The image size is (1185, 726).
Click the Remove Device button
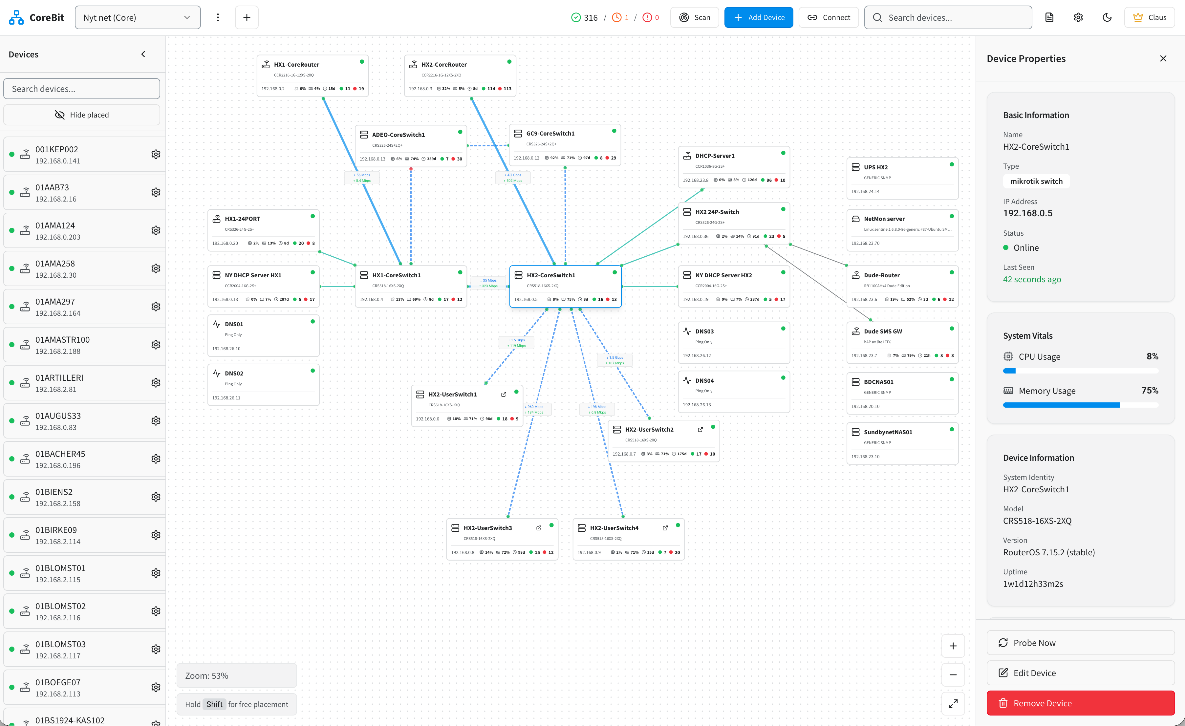click(x=1080, y=703)
